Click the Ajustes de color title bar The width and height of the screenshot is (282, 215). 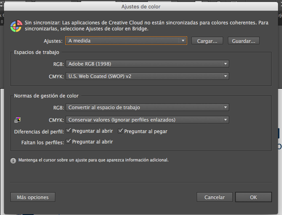[x=141, y=7]
